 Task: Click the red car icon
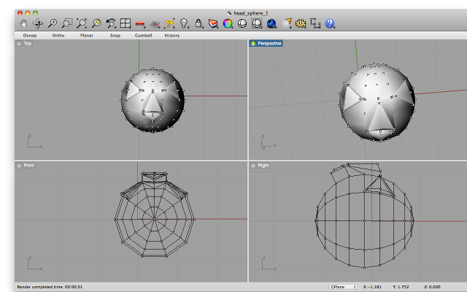coord(139,23)
